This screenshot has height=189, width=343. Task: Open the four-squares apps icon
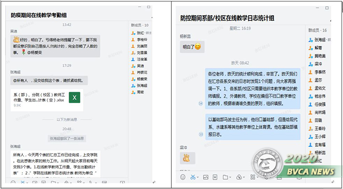(253, 177)
